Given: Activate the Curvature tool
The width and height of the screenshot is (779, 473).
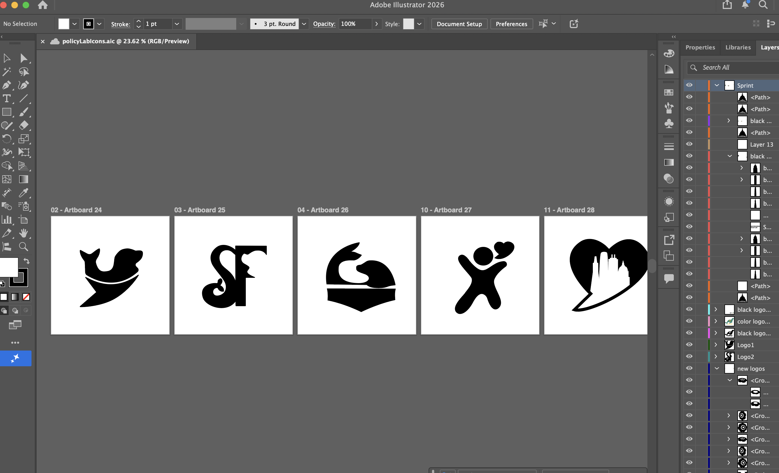Looking at the screenshot, I should (x=24, y=85).
